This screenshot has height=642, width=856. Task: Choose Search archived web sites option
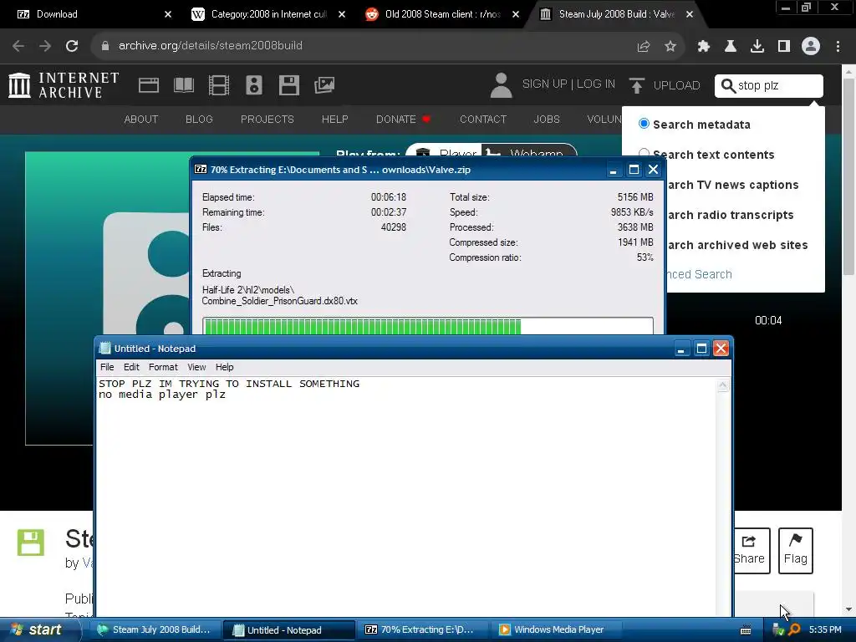tap(737, 245)
